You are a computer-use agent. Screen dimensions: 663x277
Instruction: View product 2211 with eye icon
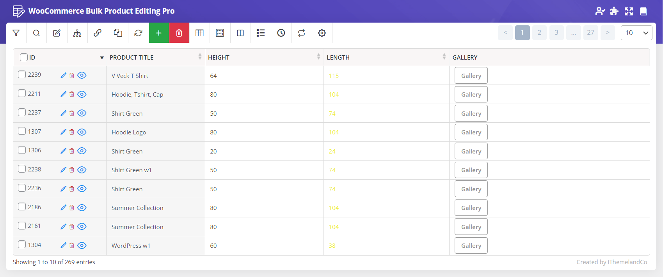click(82, 94)
